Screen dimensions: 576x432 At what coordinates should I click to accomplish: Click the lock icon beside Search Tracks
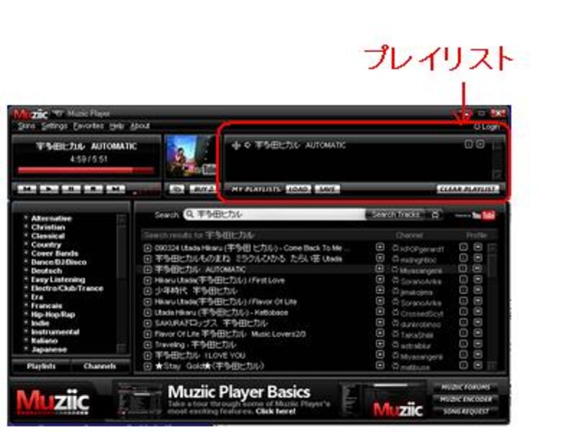click(x=436, y=213)
